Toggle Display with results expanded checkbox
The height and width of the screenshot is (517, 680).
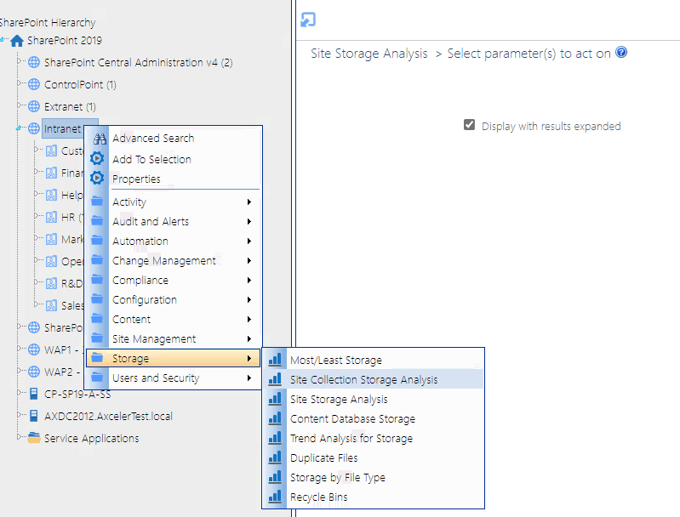click(x=469, y=125)
